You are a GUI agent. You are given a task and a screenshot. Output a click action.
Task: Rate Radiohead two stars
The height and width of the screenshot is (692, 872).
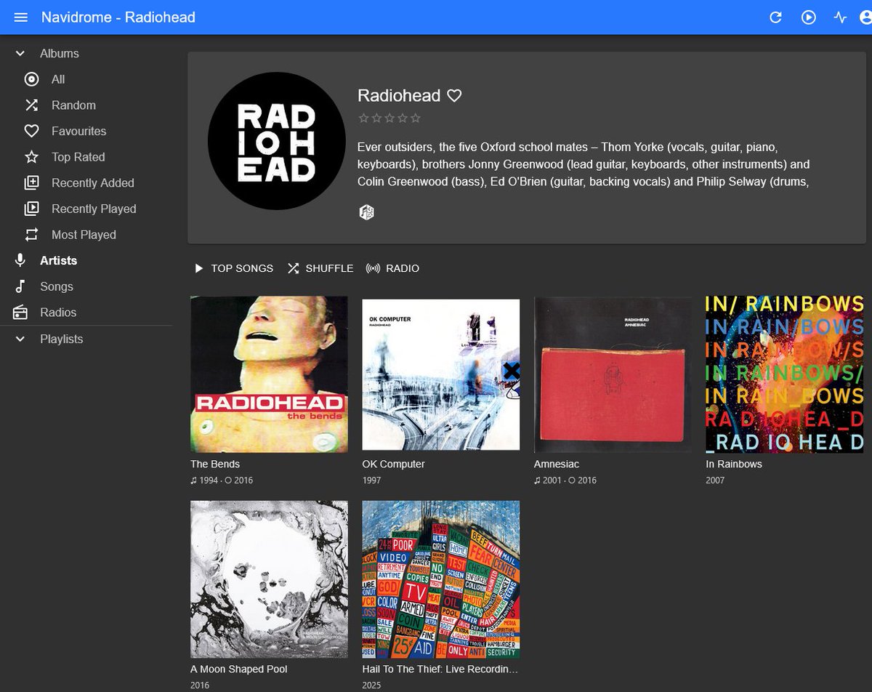point(376,118)
